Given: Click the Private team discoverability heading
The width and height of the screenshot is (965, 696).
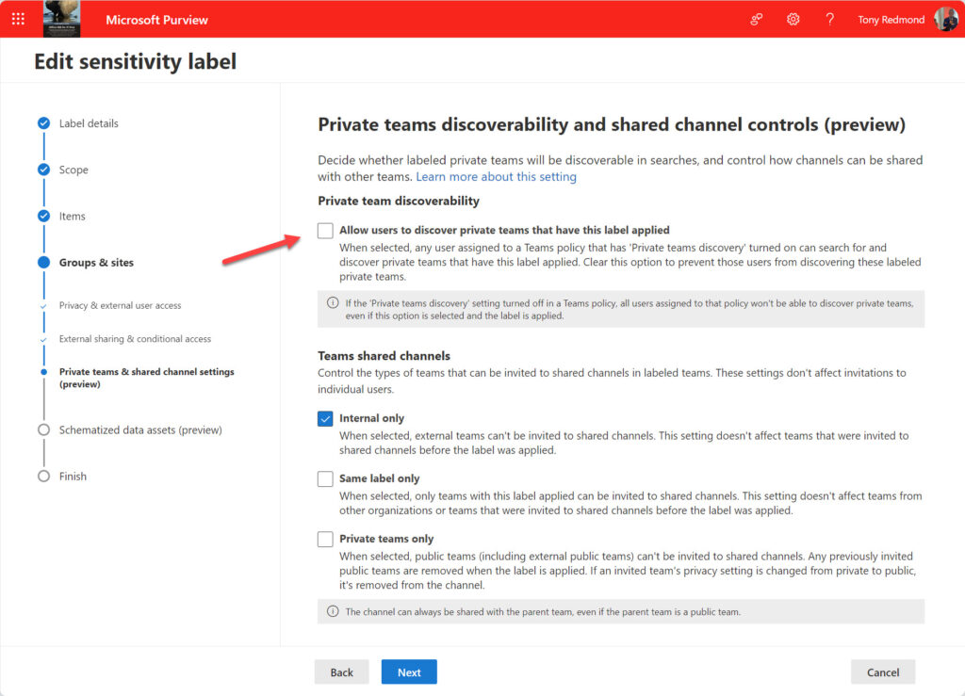Looking at the screenshot, I should [399, 201].
